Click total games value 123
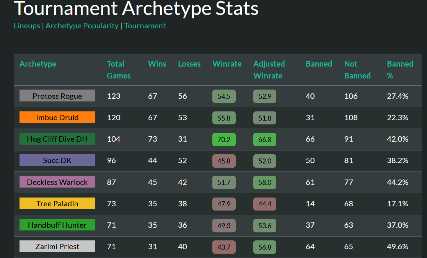 [x=114, y=96]
